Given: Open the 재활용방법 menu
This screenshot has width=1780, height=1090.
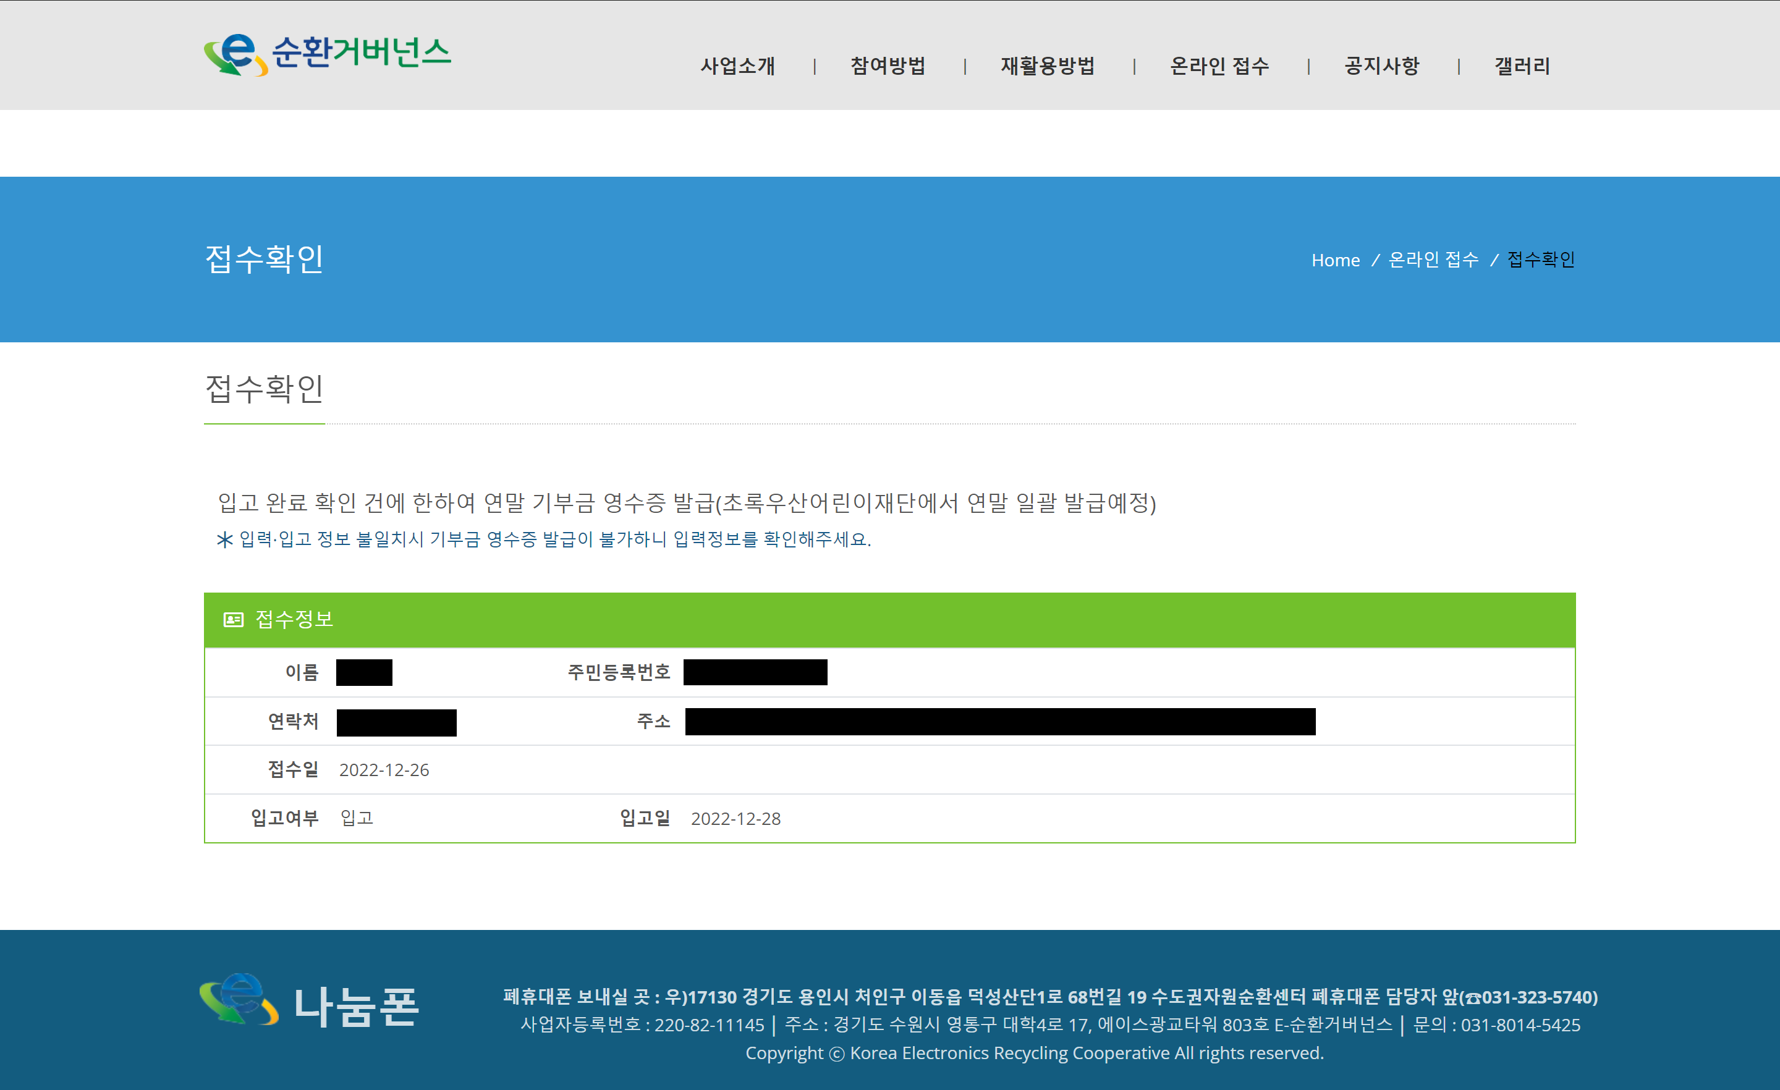Looking at the screenshot, I should pyautogui.click(x=1048, y=67).
